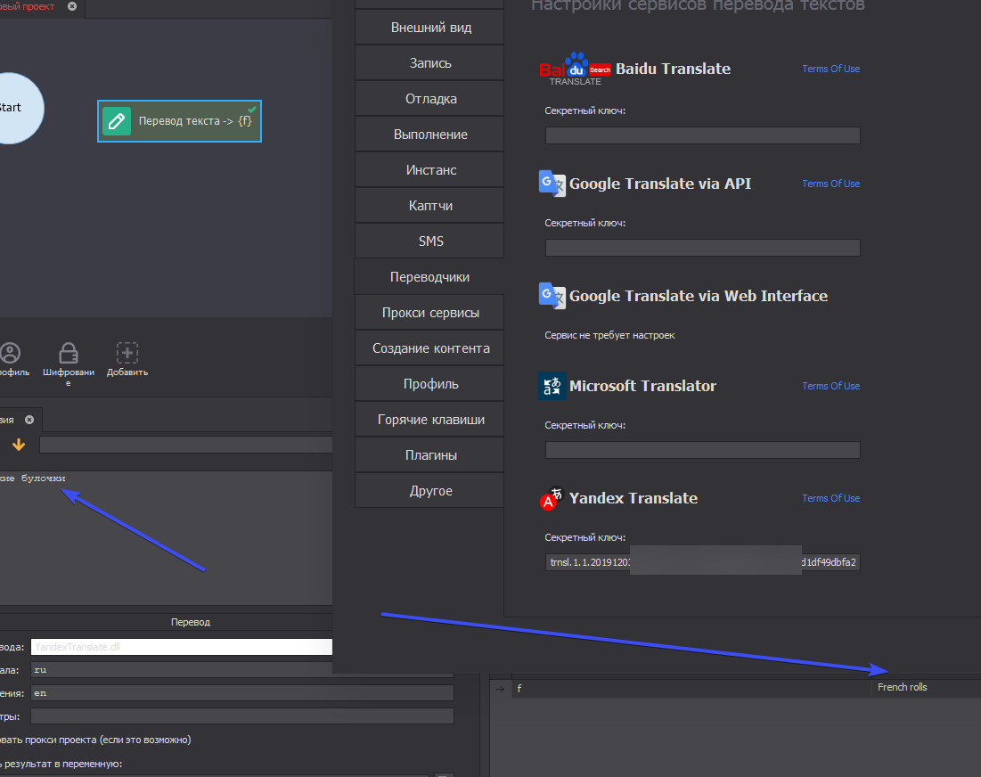Open the Другое settings section
981x777 pixels.
click(429, 491)
